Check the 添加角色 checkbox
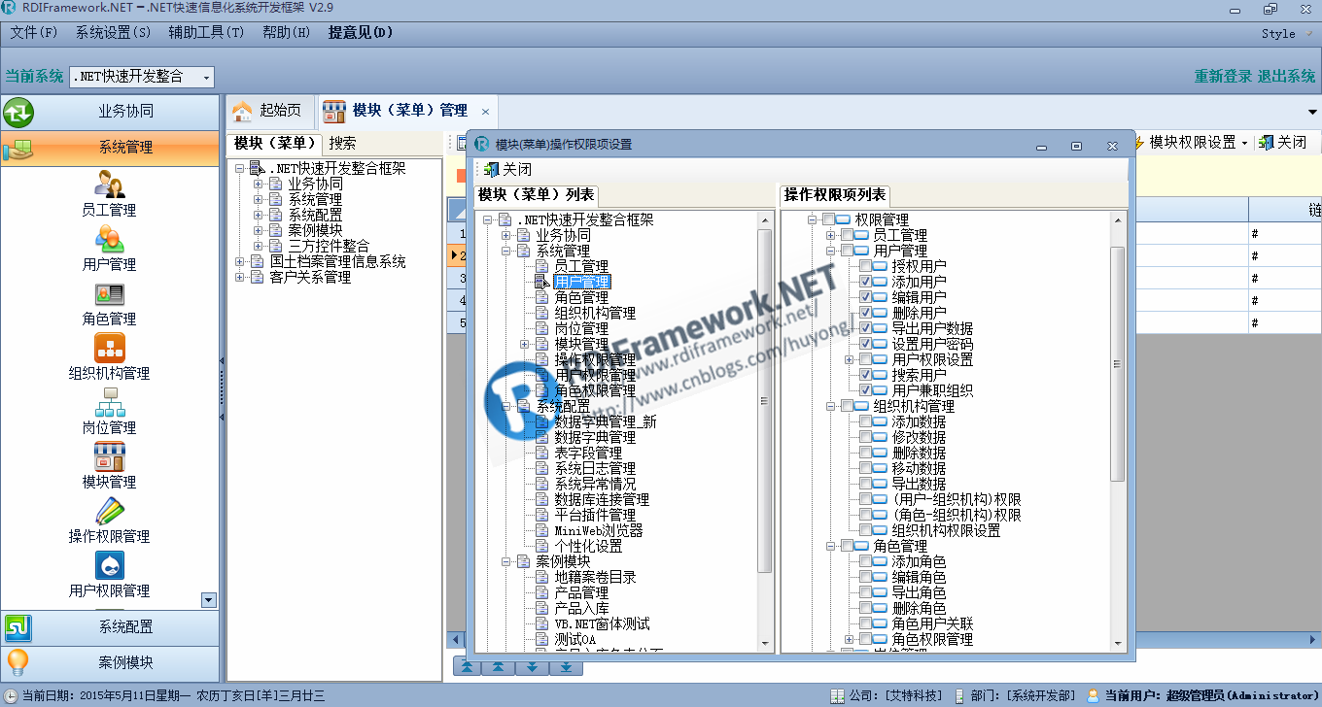The image size is (1322, 707). tap(866, 561)
